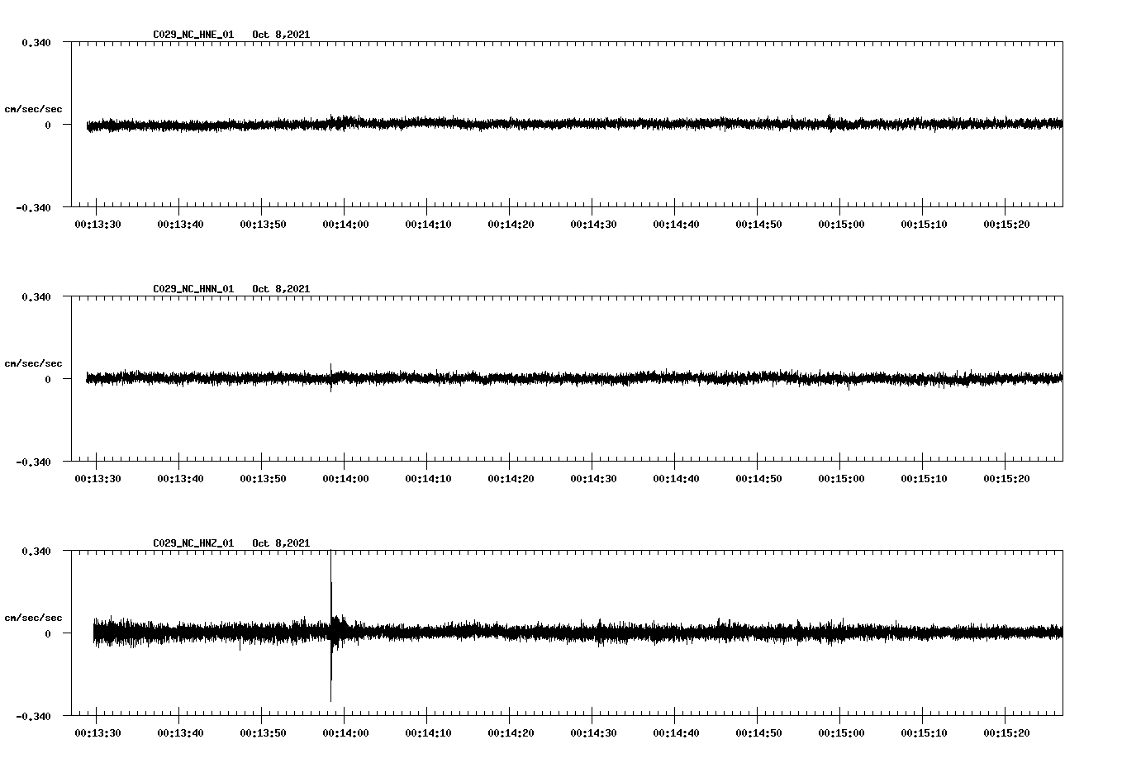Click the 00:14:20 time label under HNZ plot
This screenshot has width=1122, height=763.
(511, 733)
